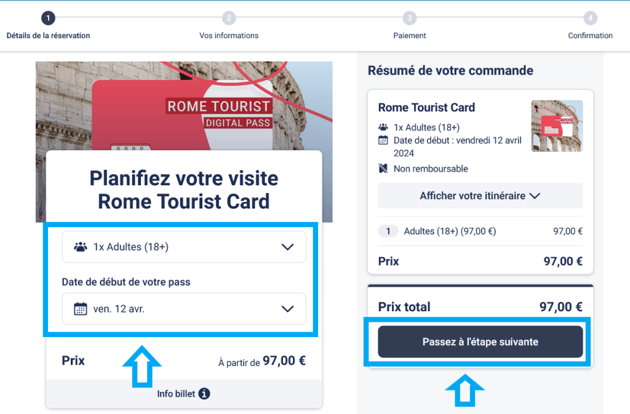Click the step 1 circle in the progress bar
This screenshot has height=414, width=630.
click(48, 18)
